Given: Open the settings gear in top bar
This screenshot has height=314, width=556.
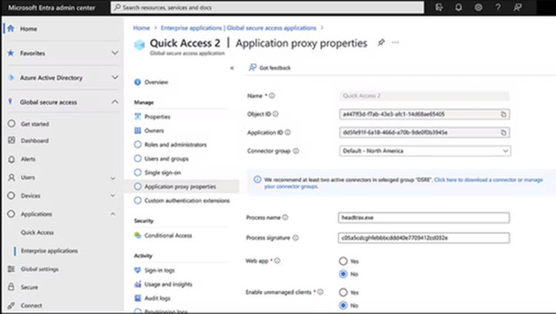Looking at the screenshot, I should point(478,7).
